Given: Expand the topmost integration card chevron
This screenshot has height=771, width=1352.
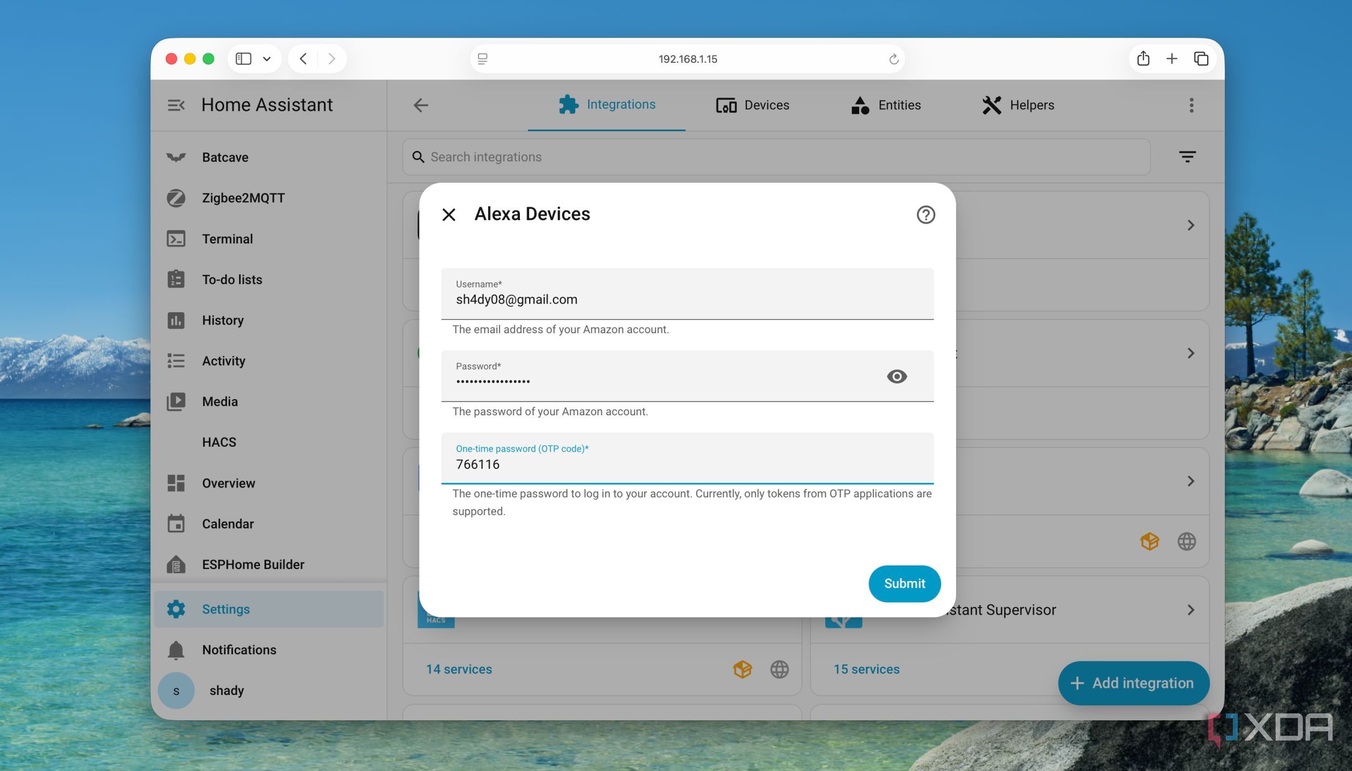Looking at the screenshot, I should pos(1191,225).
